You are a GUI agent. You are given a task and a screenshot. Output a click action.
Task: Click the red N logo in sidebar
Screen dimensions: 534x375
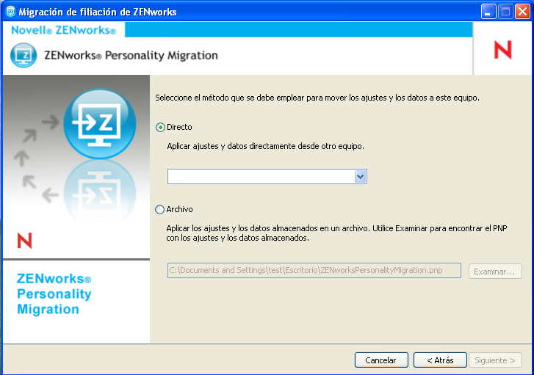pos(24,241)
